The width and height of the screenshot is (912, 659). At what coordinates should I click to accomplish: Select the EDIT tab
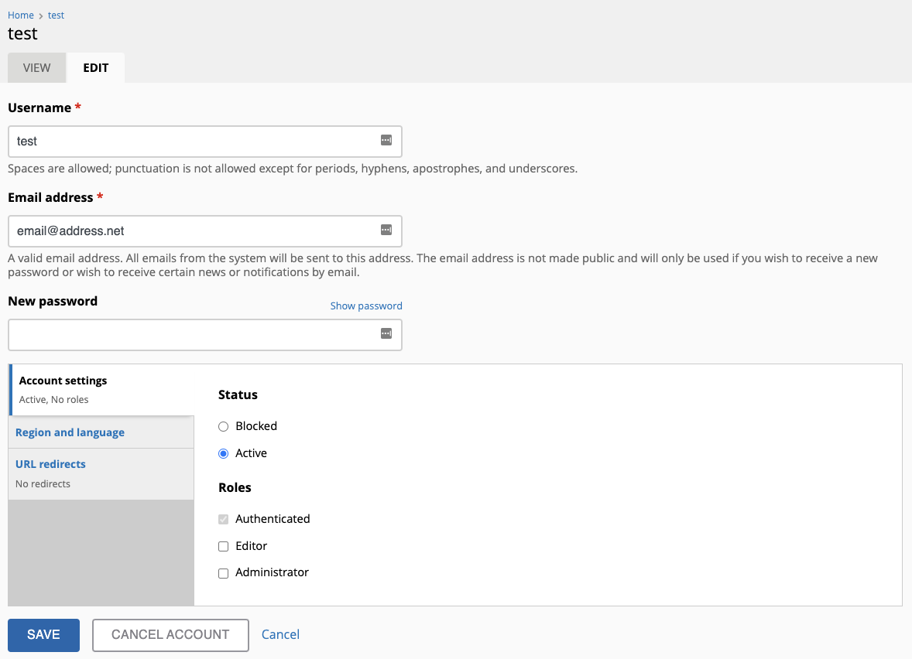pyautogui.click(x=95, y=67)
